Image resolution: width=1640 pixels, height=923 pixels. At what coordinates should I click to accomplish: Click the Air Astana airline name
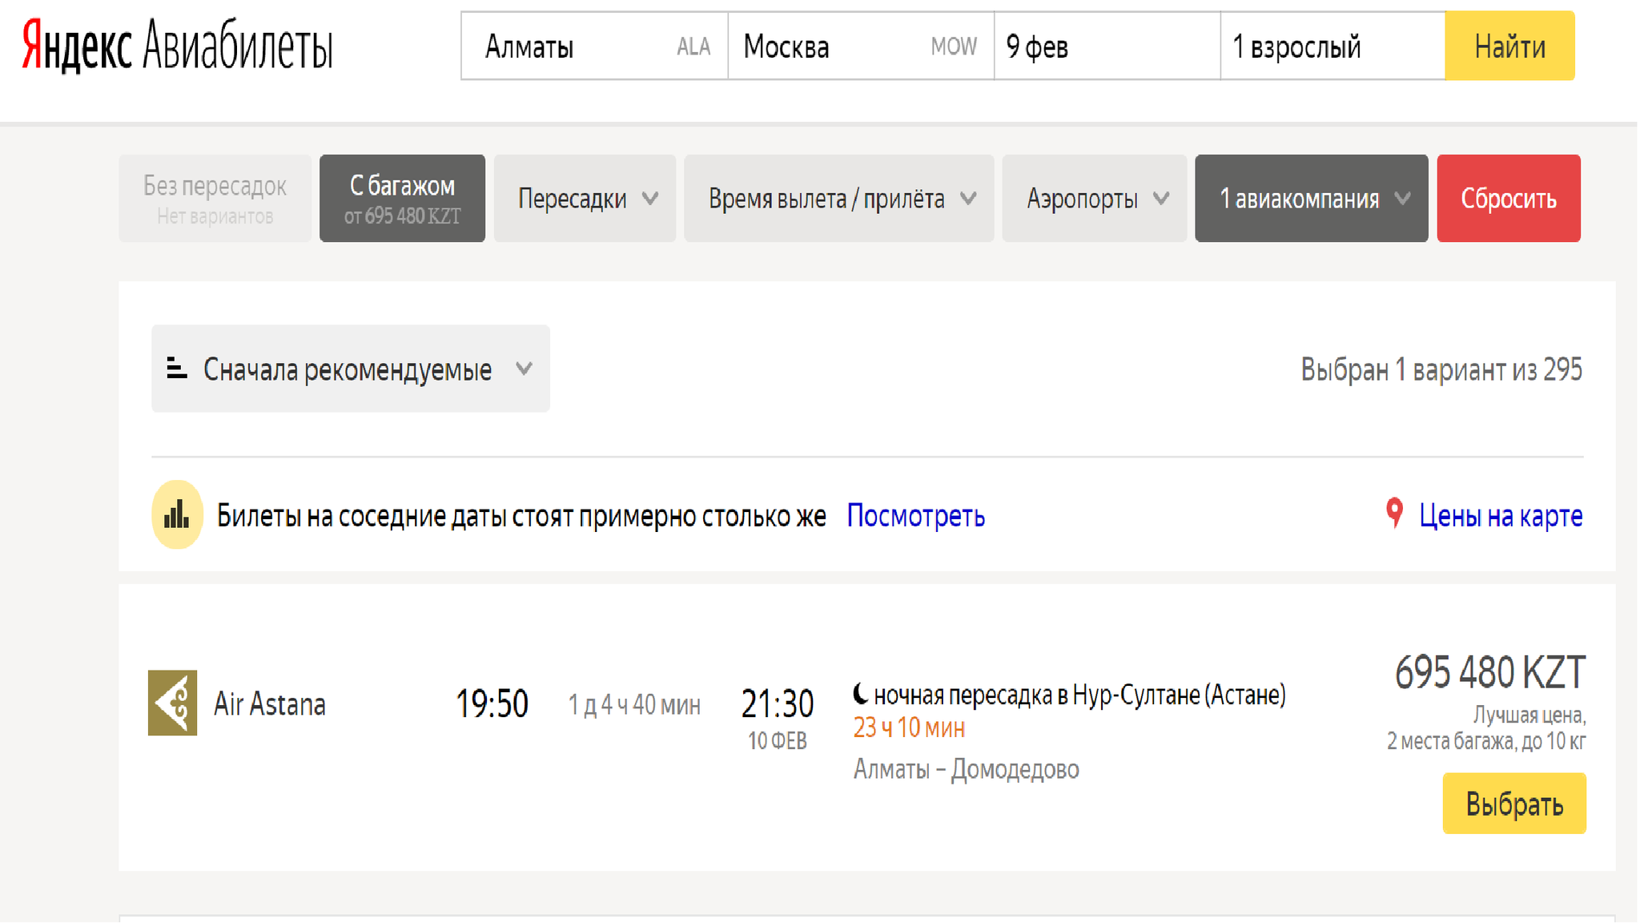point(270,703)
